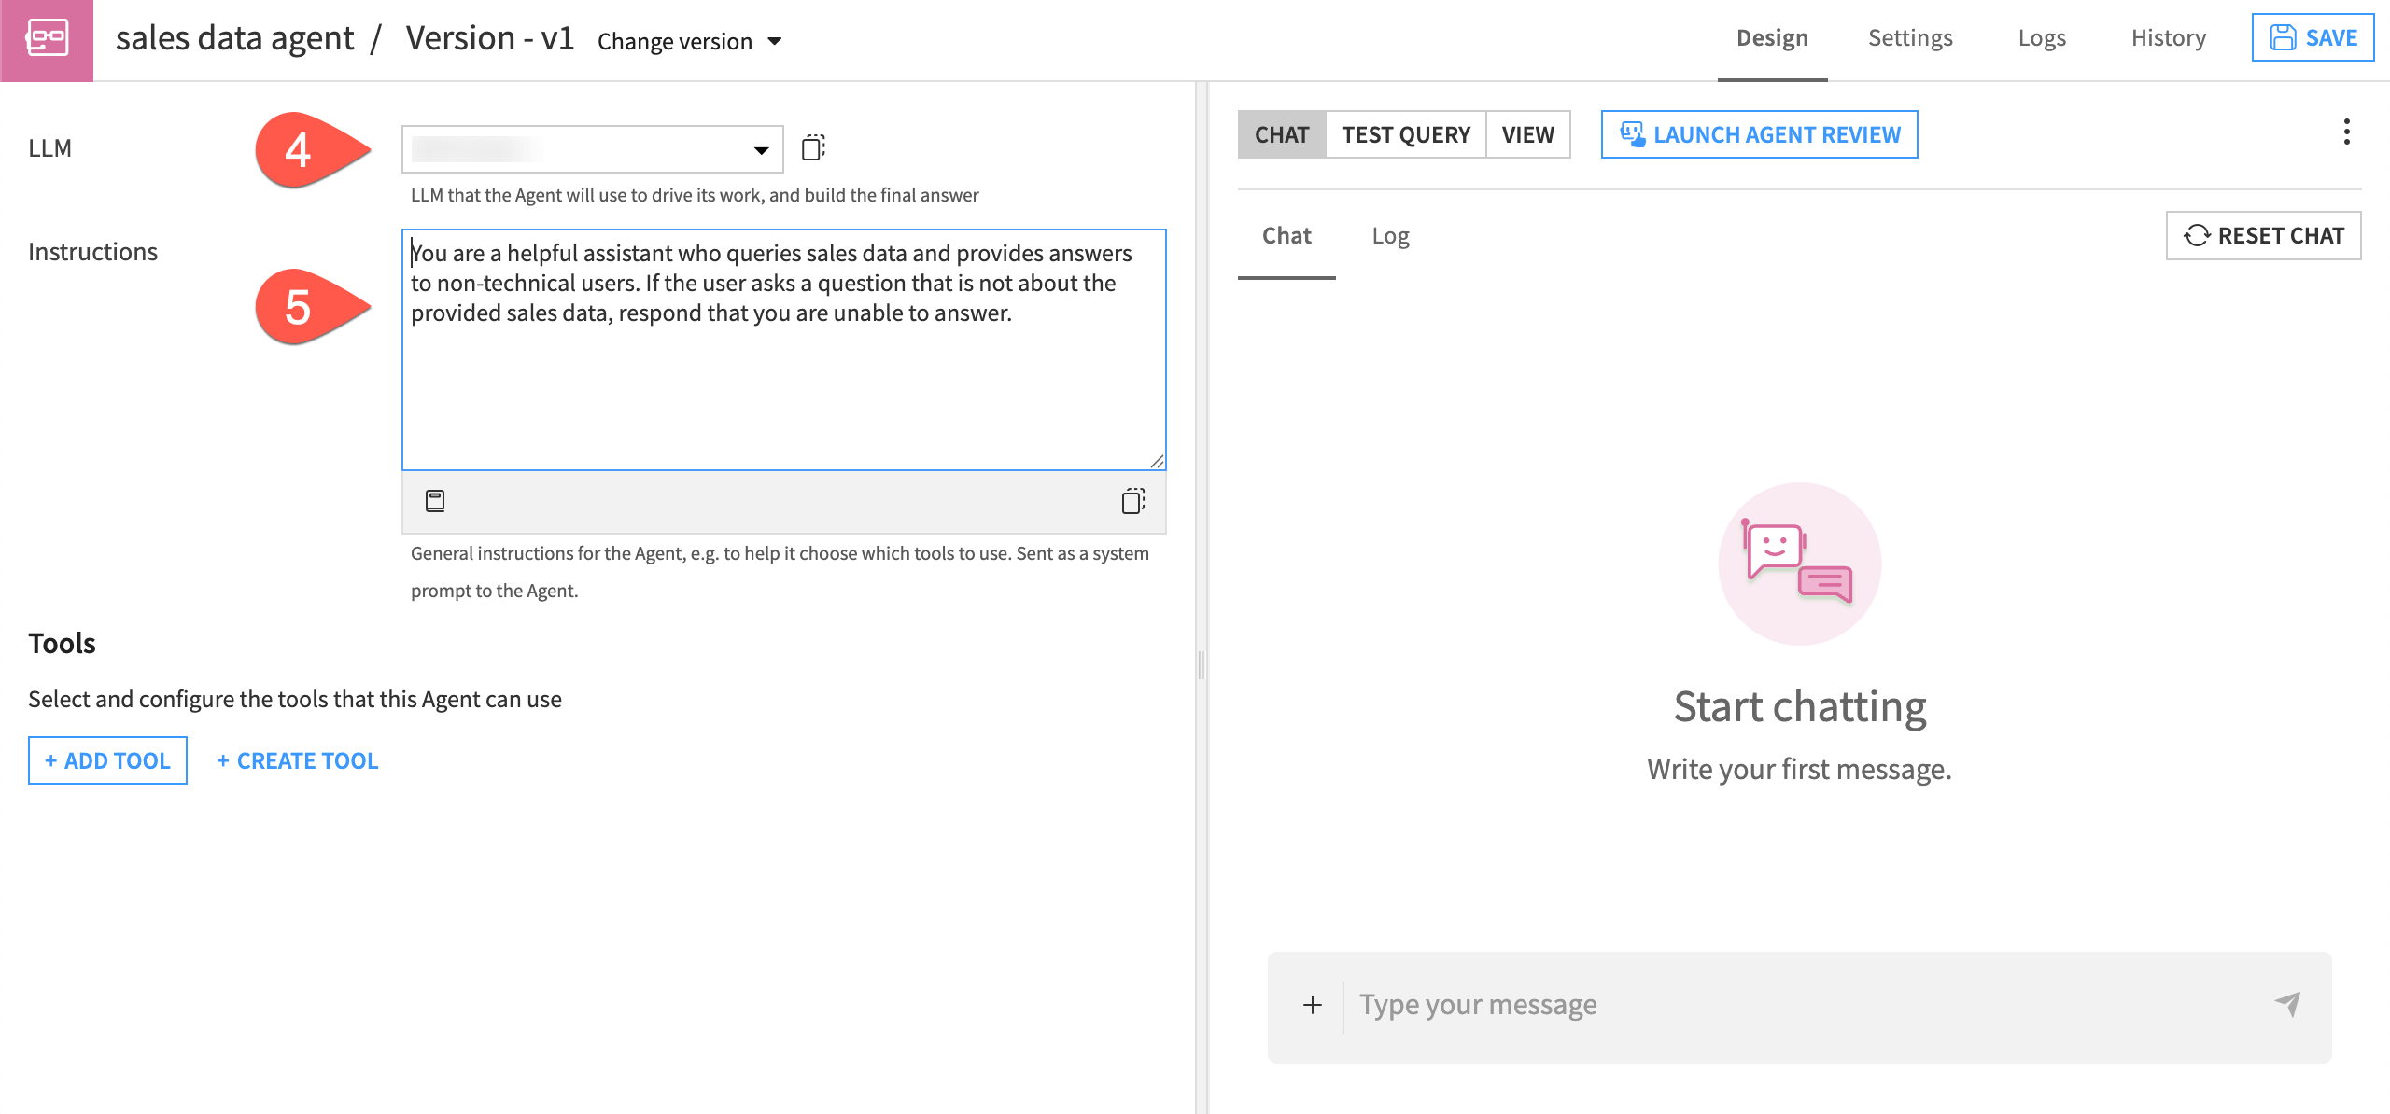2390x1114 pixels.
Task: Switch to the Settings tab
Action: tap(1910, 37)
